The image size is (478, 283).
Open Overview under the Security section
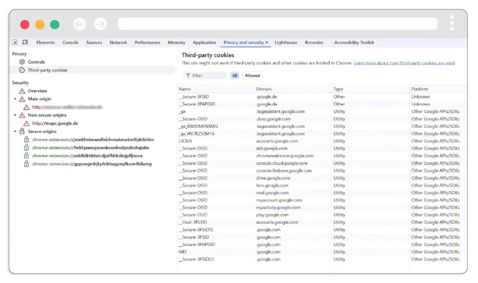pos(37,90)
